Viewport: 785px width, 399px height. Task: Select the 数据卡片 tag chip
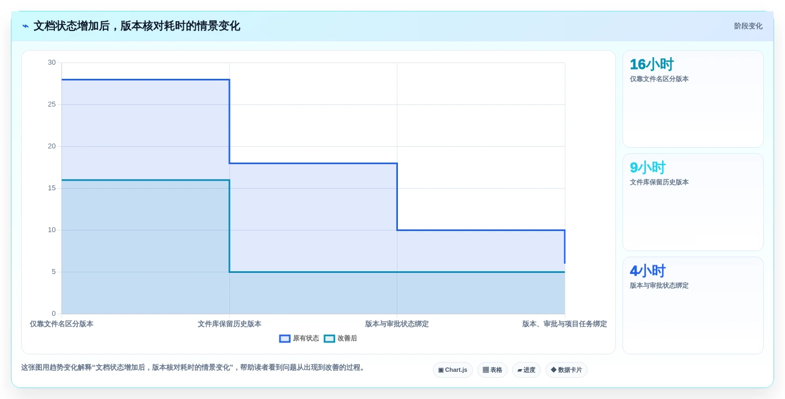point(566,370)
